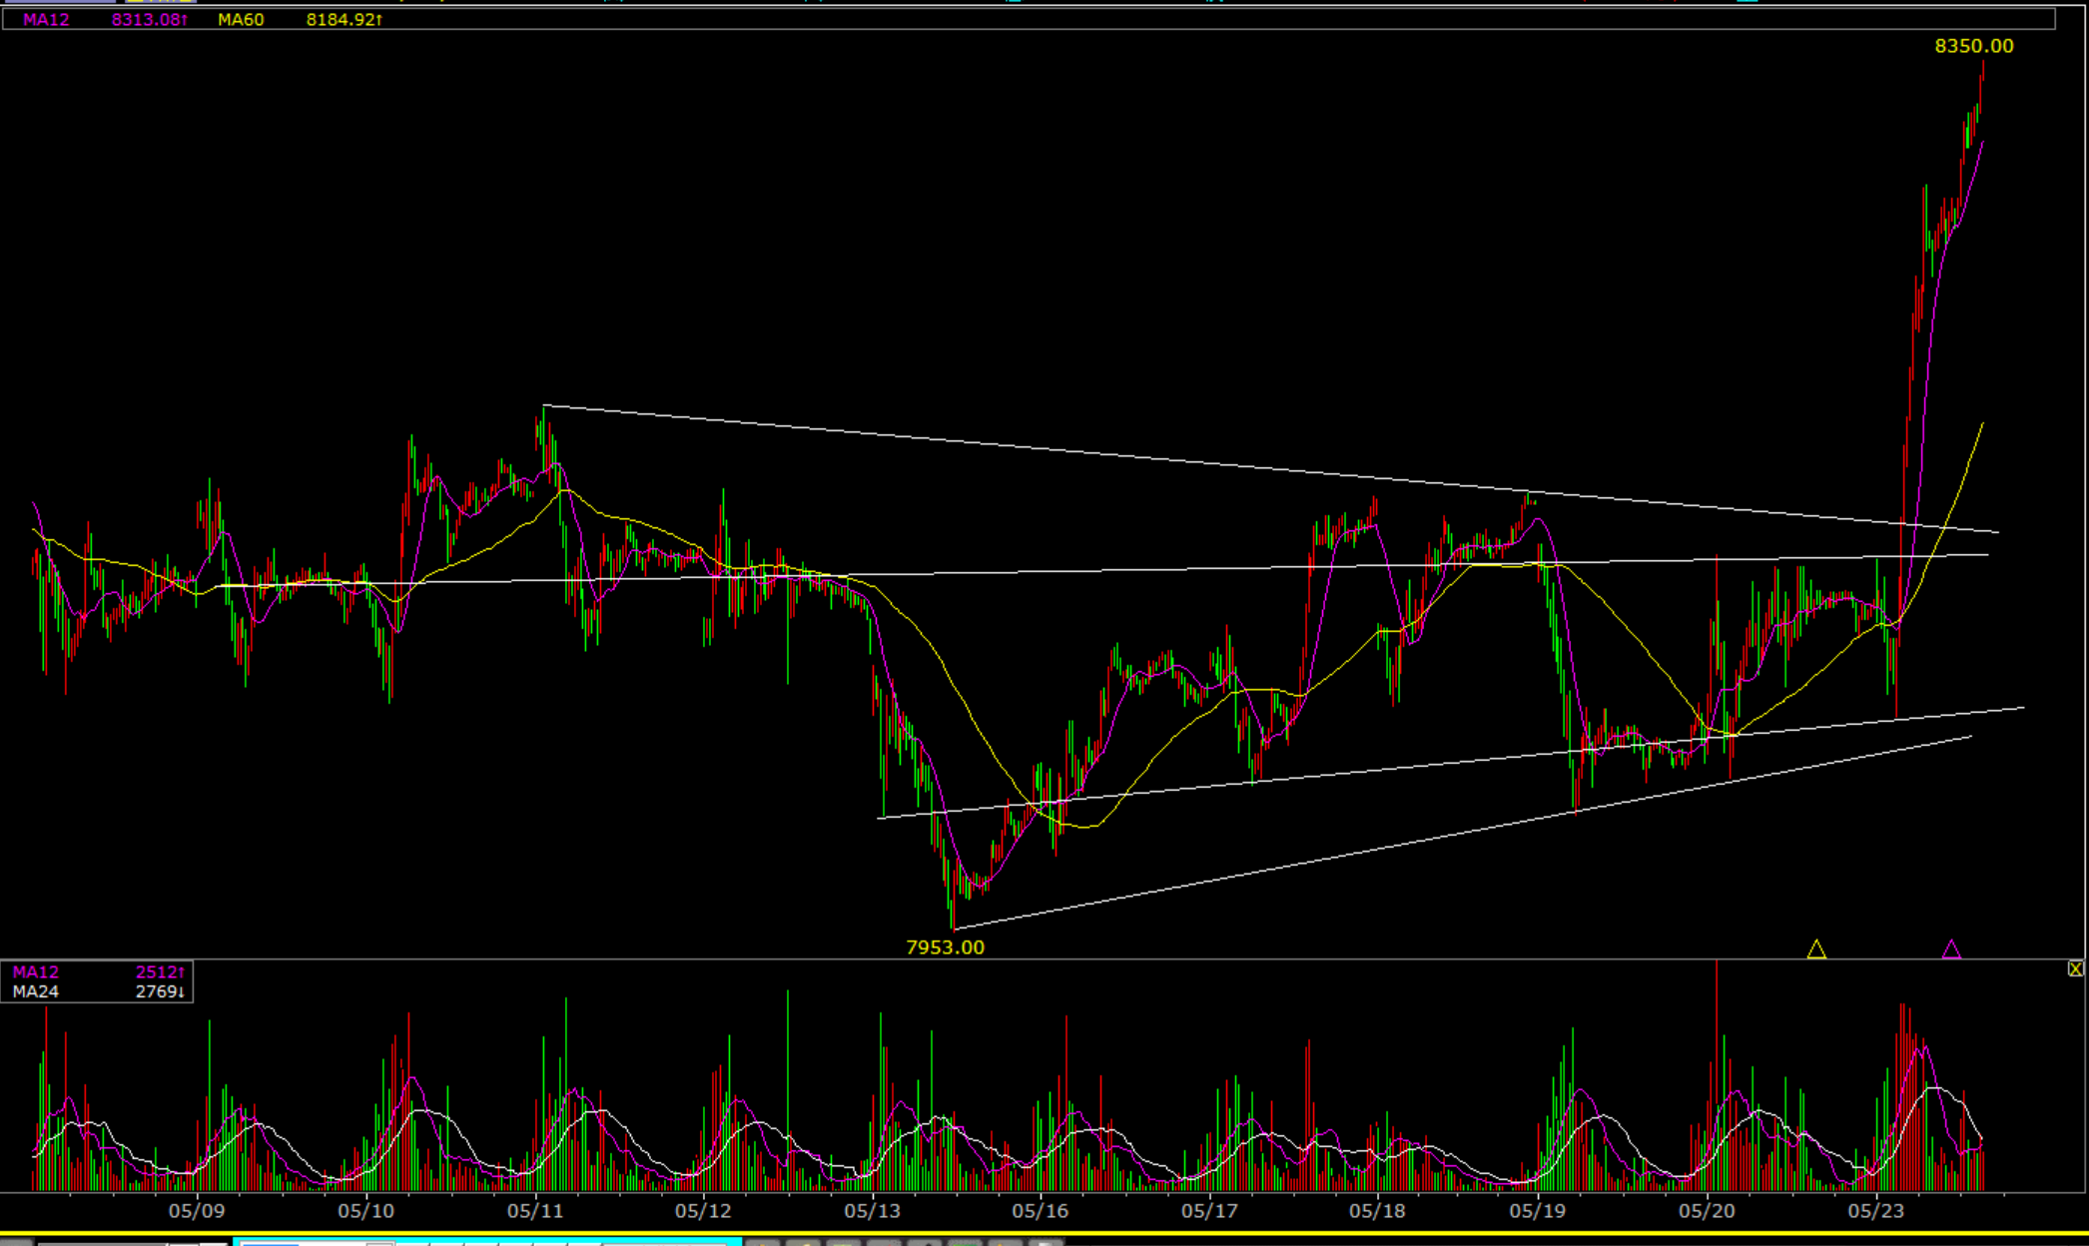
Task: Click the 05/16 date on time axis
Action: pos(1040,1211)
